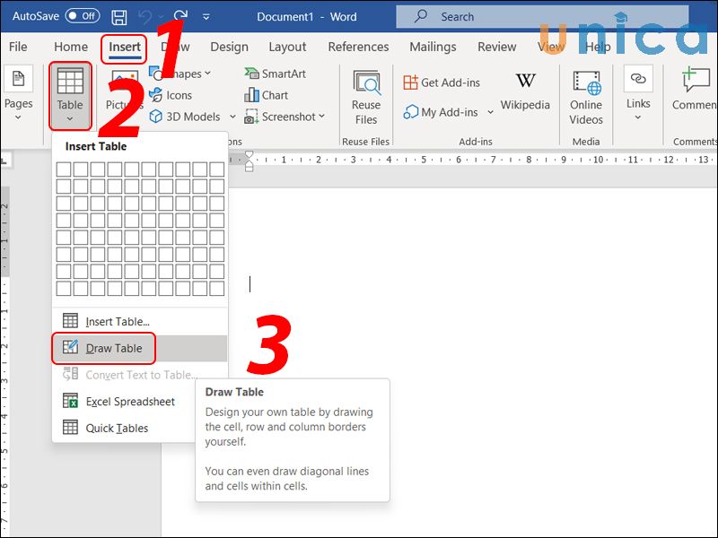
Task: Toggle the AutoSave switch
Action: pyautogui.click(x=83, y=16)
